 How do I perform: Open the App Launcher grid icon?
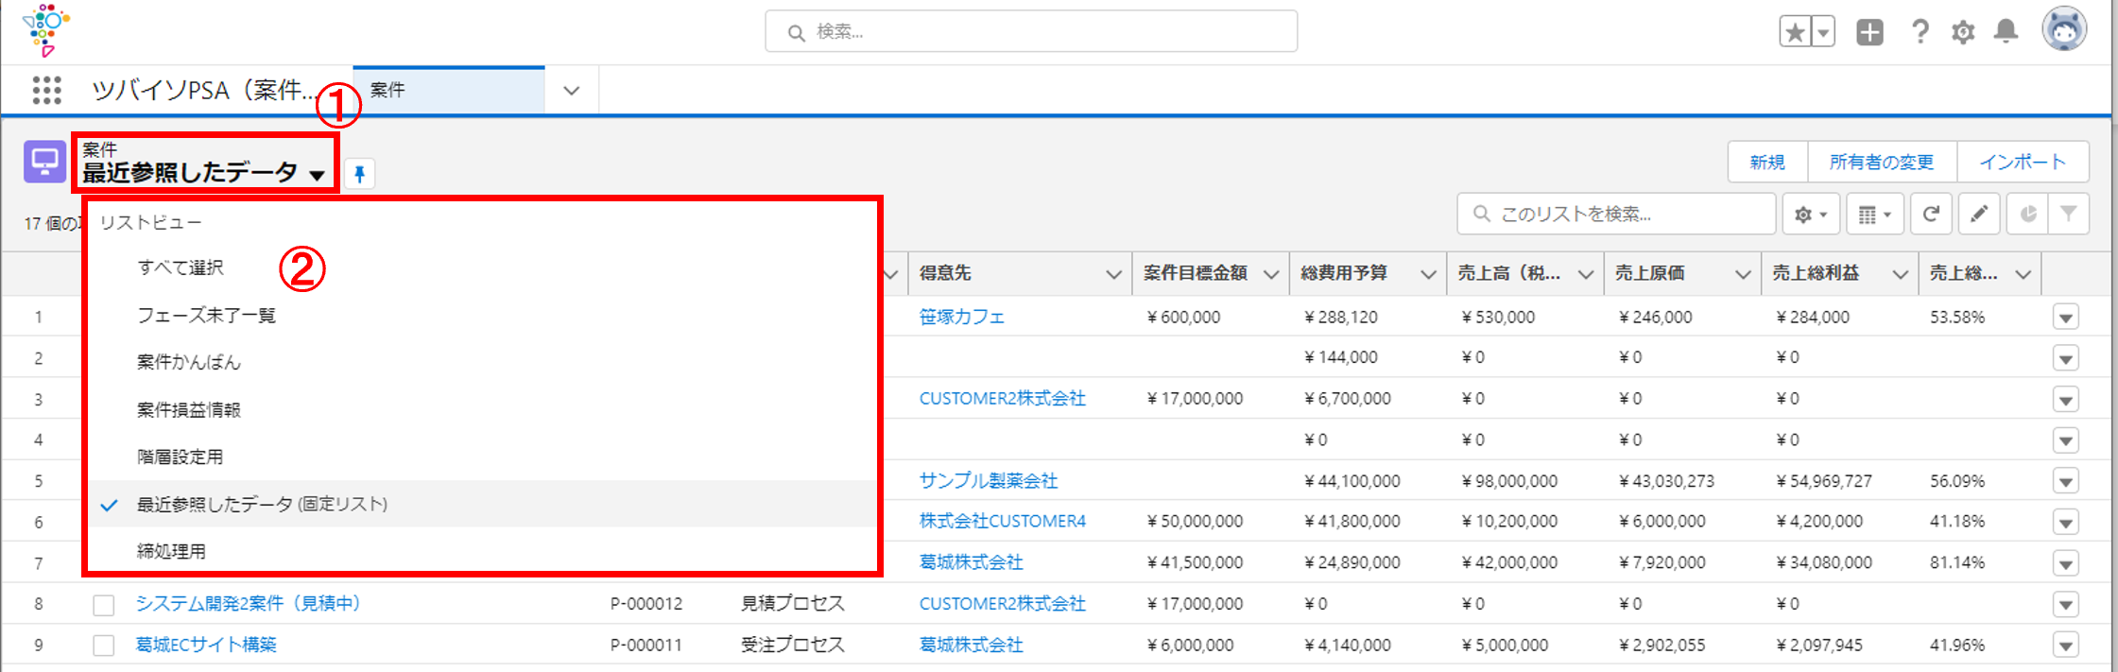tap(46, 90)
